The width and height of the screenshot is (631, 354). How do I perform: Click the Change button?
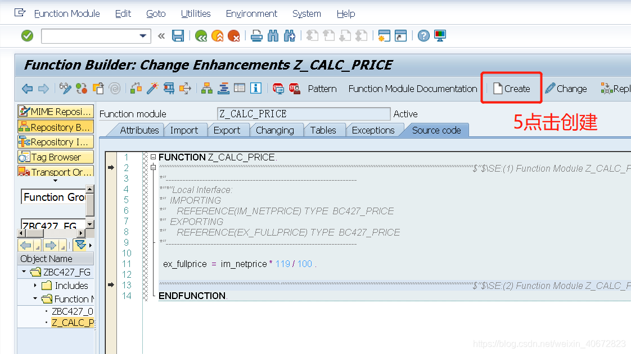(x=566, y=89)
